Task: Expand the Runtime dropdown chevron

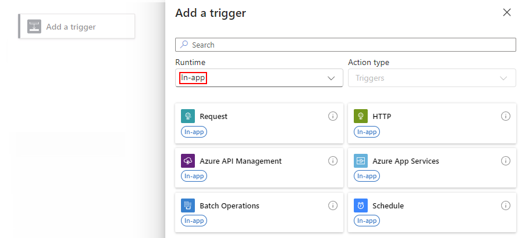Action: point(331,78)
